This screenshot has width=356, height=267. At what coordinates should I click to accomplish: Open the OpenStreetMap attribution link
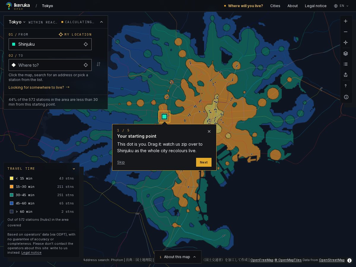[x=332, y=260]
